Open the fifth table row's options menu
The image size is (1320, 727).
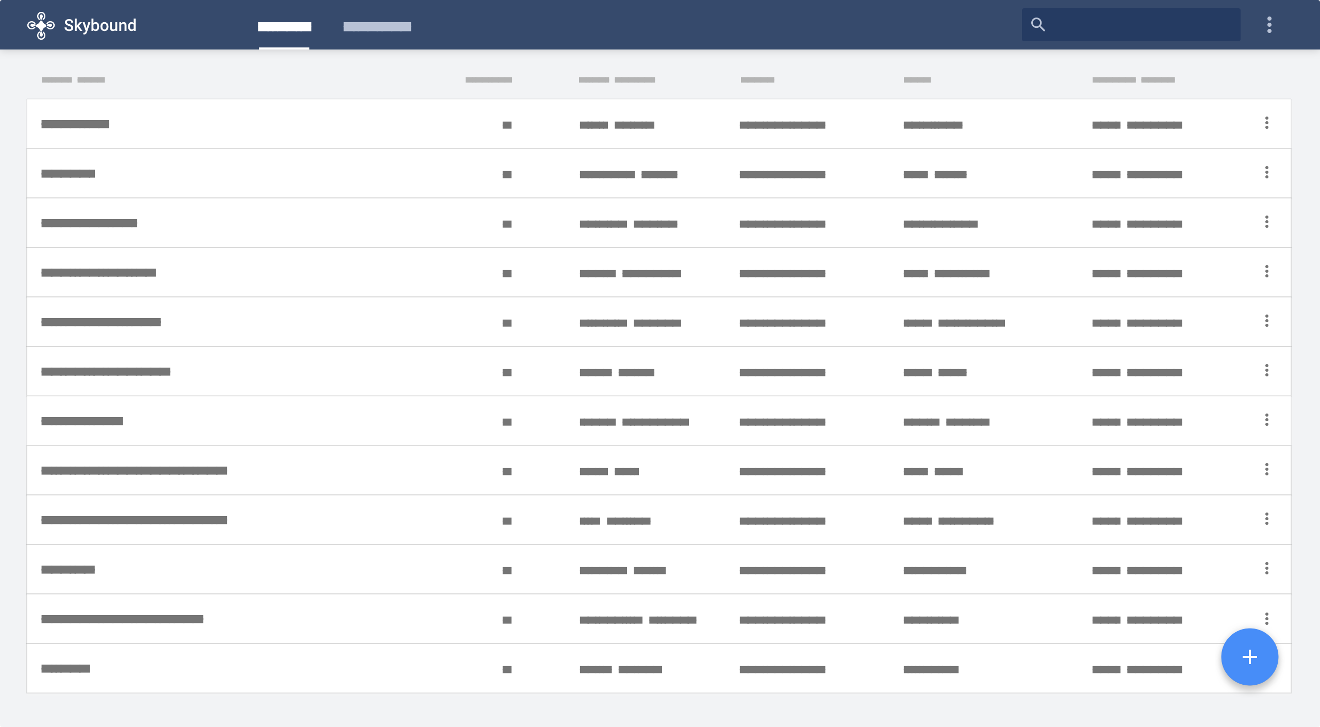point(1267,321)
